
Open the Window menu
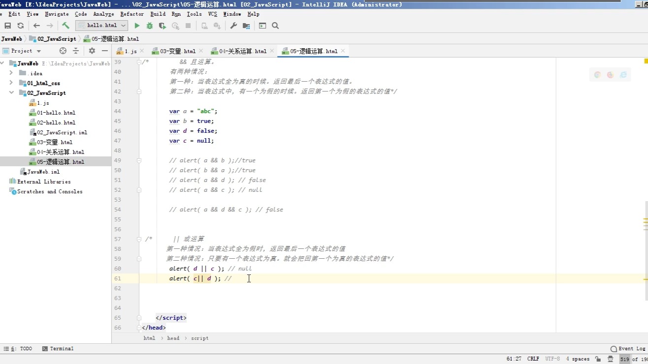click(232, 14)
